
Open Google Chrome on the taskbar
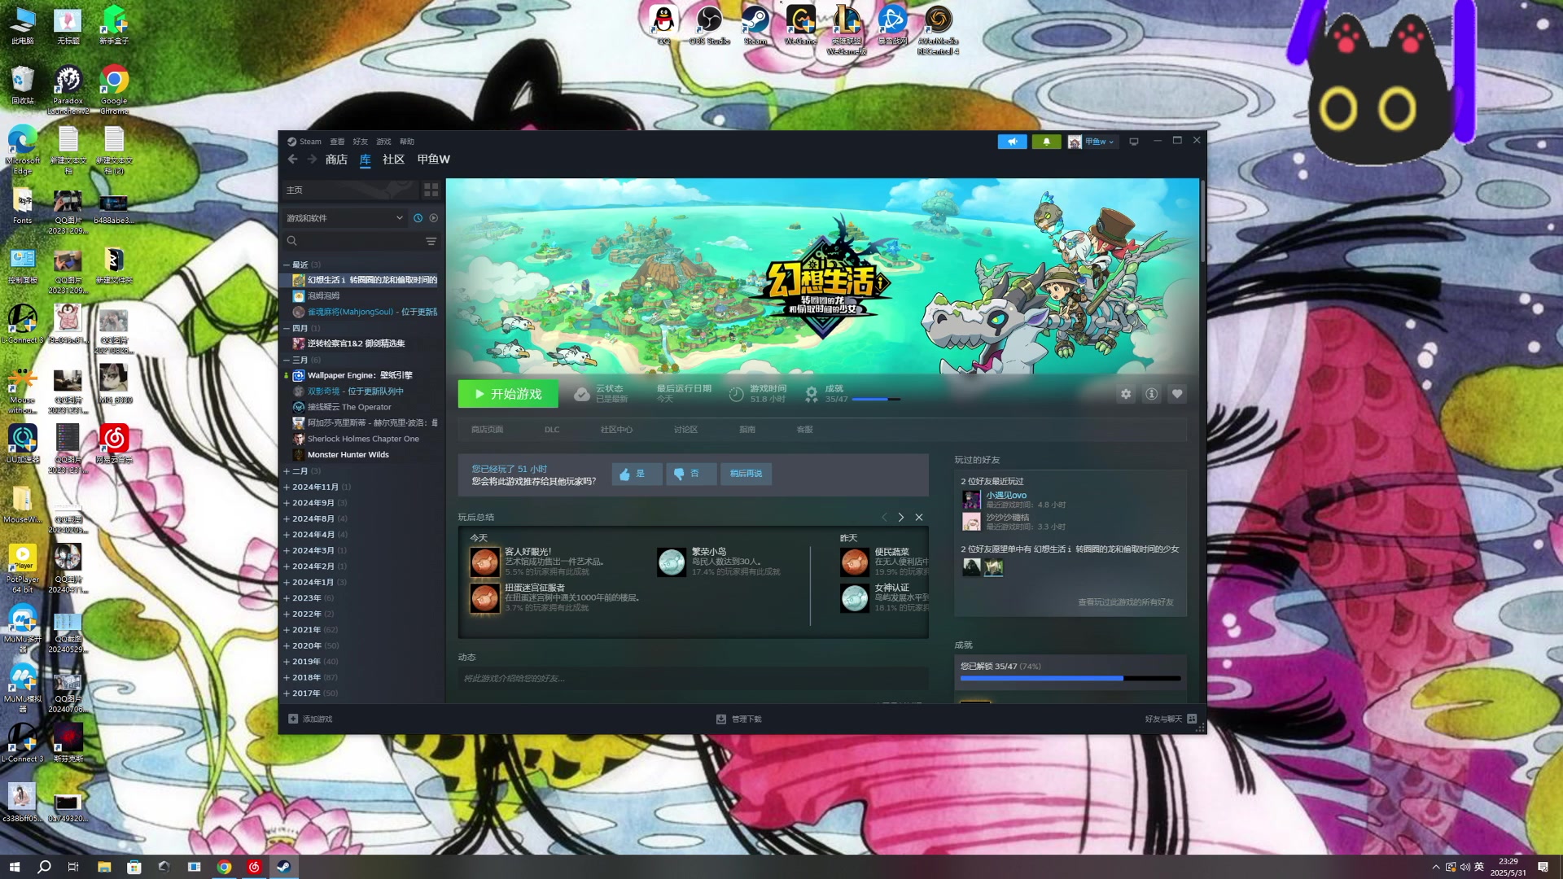point(224,867)
